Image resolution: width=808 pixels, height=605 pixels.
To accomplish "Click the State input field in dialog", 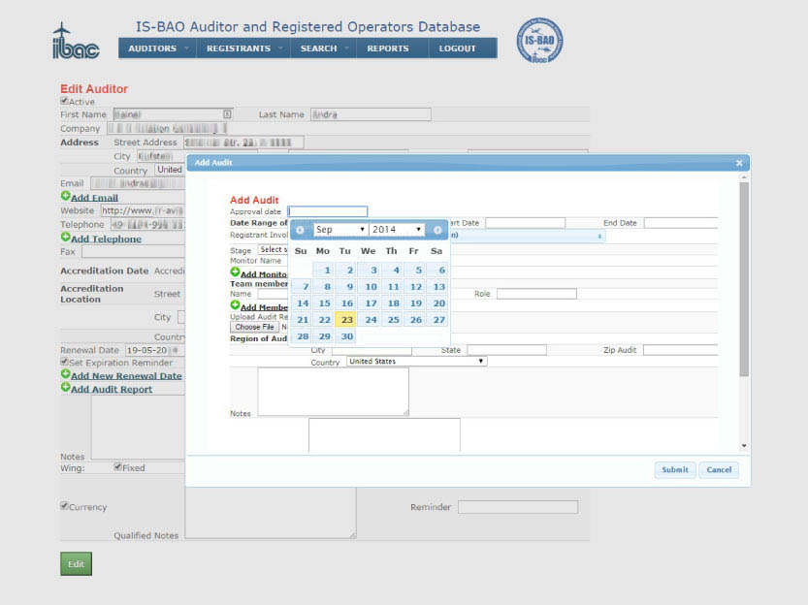I will pyautogui.click(x=506, y=350).
